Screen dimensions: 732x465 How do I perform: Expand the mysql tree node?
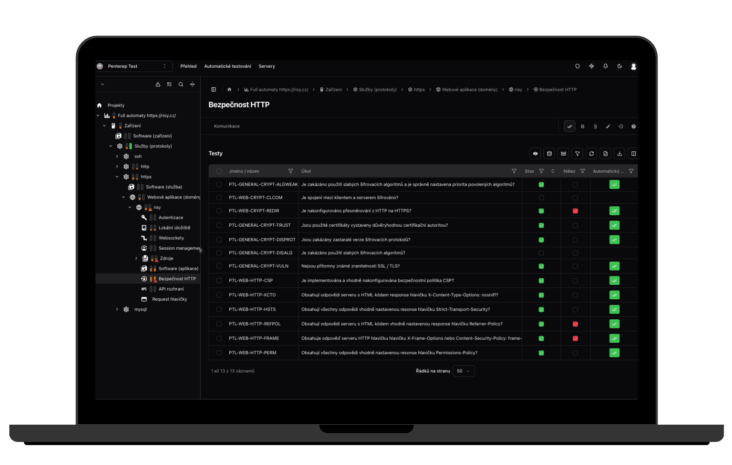click(x=117, y=310)
